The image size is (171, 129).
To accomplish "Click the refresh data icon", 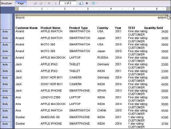I will click(x=94, y=3).
